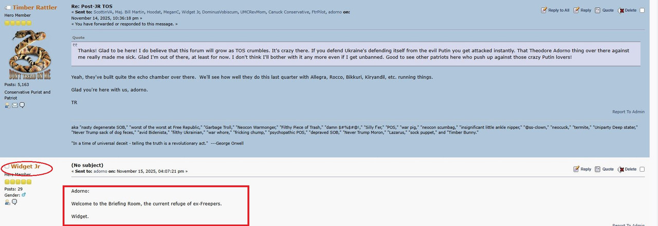Click the male gender symbol beside Widget Jr
This screenshot has height=226, width=658.
tap(24, 195)
